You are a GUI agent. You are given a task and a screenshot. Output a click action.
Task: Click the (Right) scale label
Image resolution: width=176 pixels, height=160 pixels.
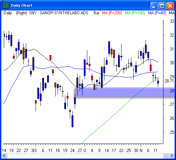click(x=22, y=13)
